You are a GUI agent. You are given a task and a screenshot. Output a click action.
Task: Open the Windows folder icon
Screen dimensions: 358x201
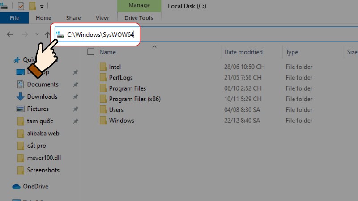coord(103,121)
